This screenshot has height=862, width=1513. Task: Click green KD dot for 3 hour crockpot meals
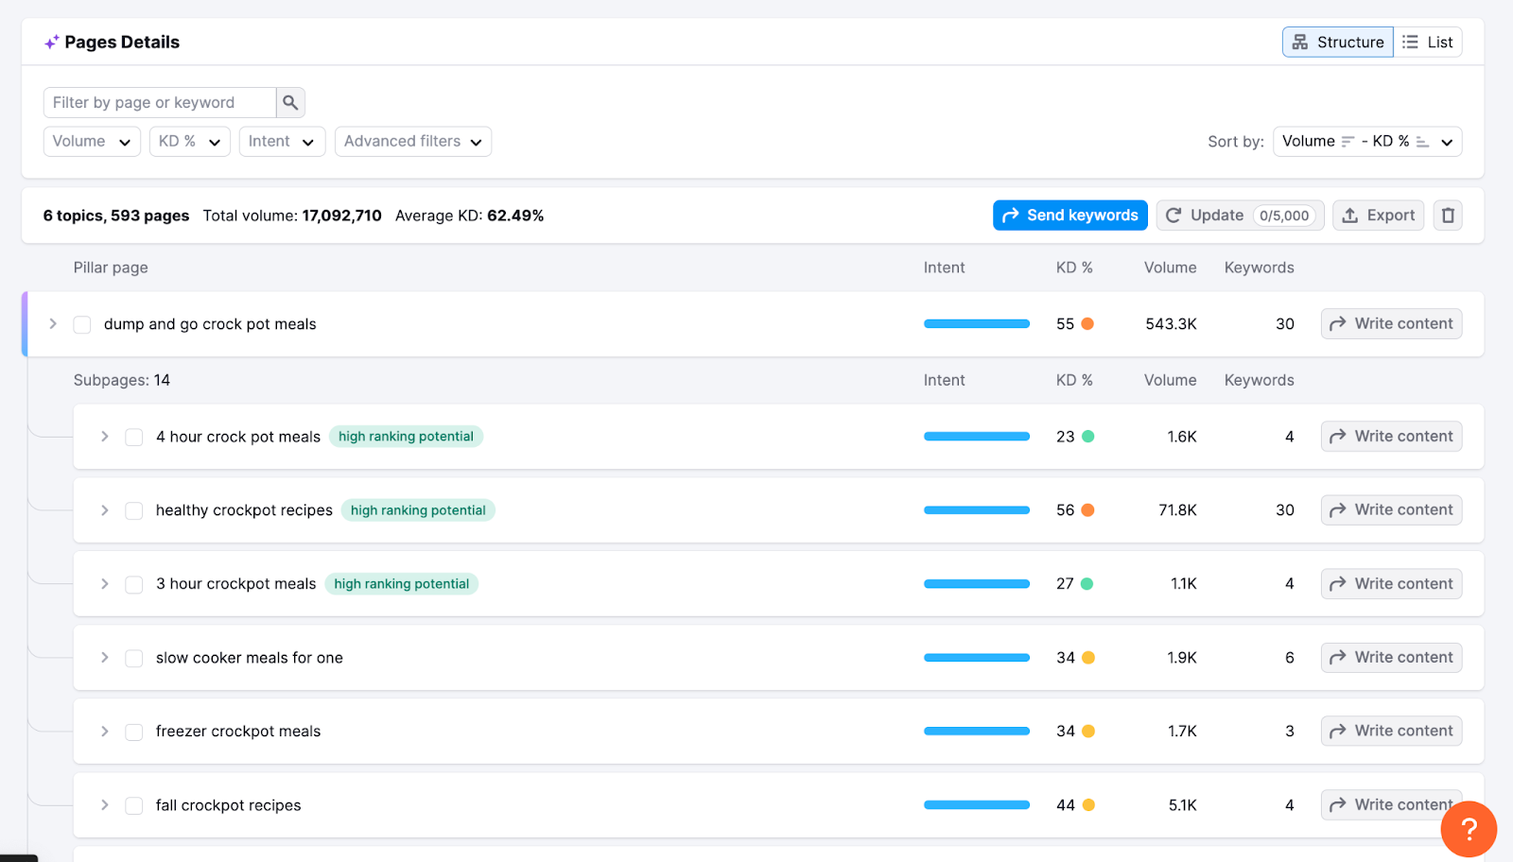pyautogui.click(x=1087, y=584)
